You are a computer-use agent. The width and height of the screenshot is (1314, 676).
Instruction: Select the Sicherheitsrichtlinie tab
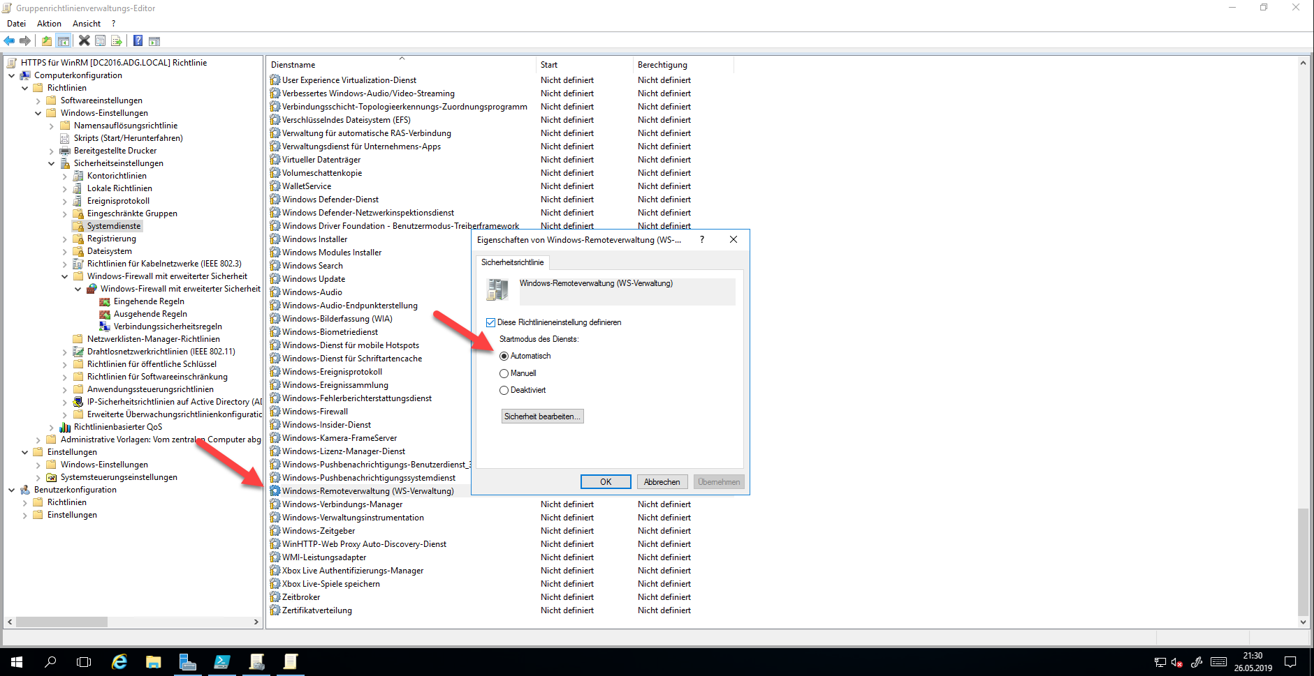coord(512,262)
